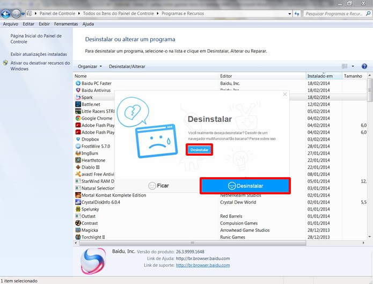
Task: Open the Editar menu
Action: [28, 24]
